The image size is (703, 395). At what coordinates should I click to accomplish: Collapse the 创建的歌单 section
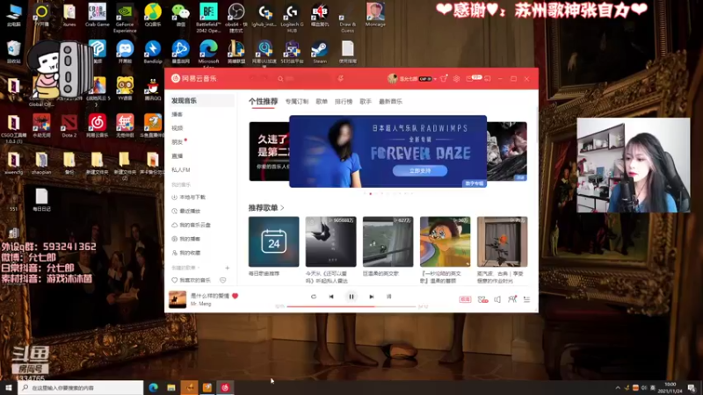pyautogui.click(x=185, y=268)
